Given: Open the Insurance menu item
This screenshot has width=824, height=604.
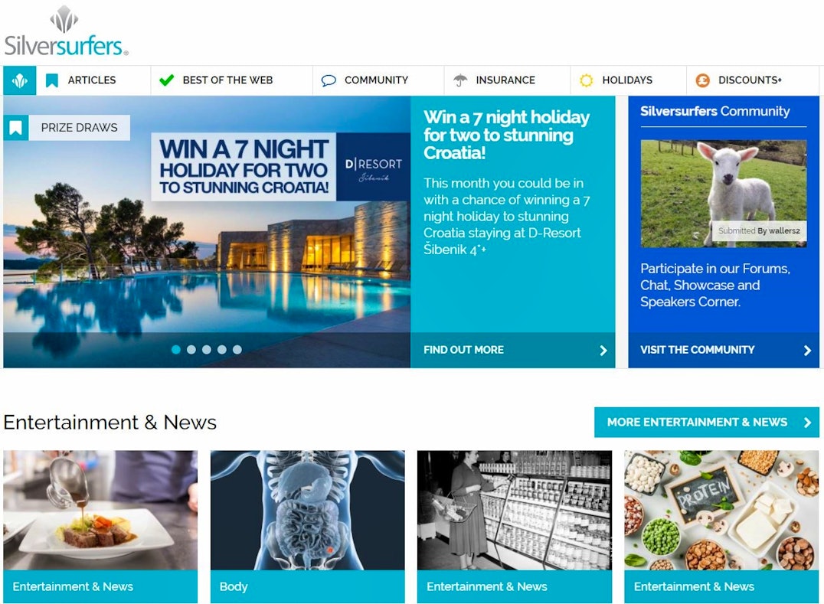Looking at the screenshot, I should coord(505,80).
